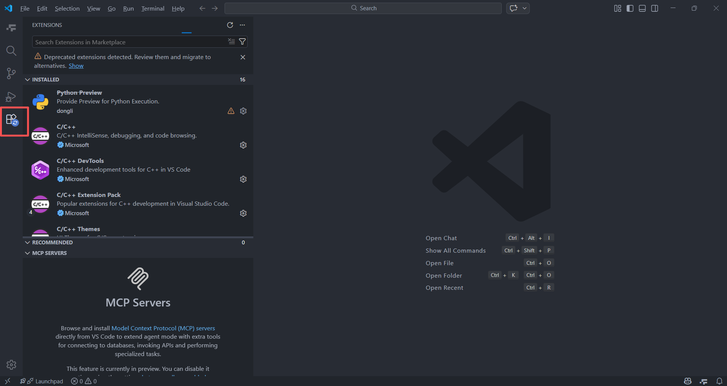Viewport: 727px width, 386px height.
Task: Open the extensions filter funnel menu
Action: tap(242, 41)
